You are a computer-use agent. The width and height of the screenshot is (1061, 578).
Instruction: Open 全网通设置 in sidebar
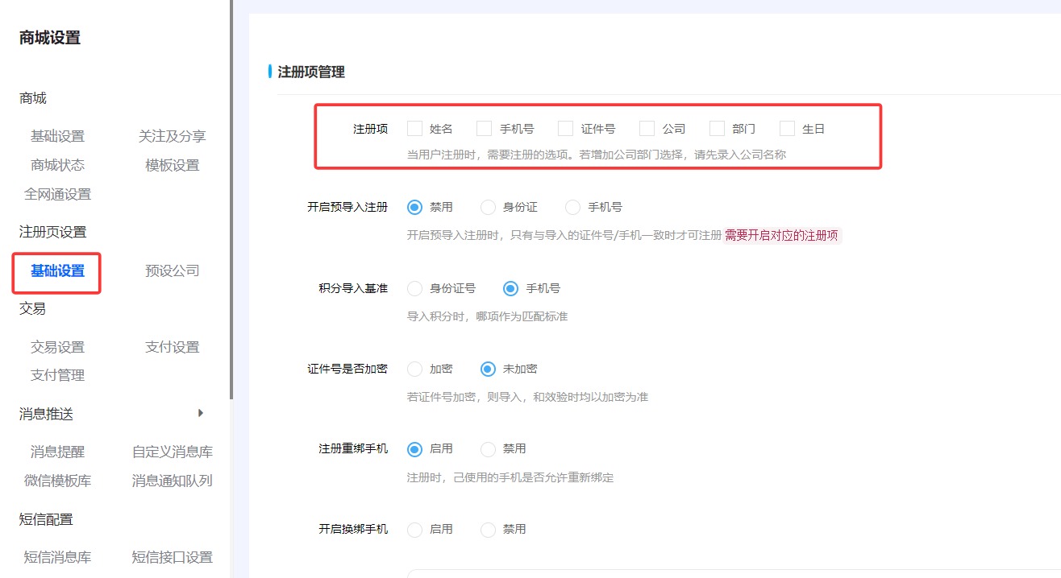57,195
